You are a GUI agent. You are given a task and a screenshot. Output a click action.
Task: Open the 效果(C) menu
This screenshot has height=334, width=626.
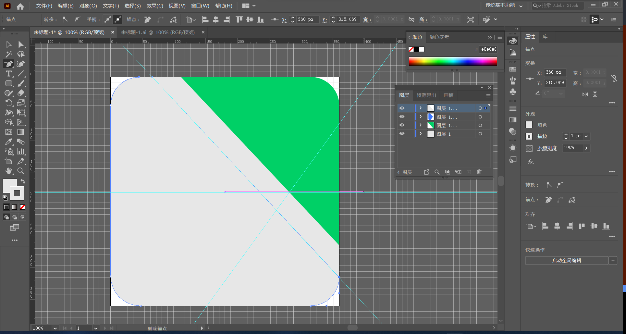[x=154, y=6]
